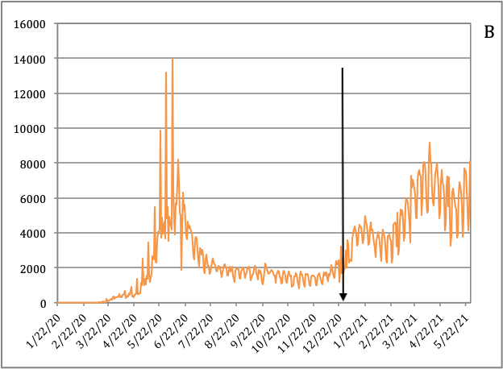
Task: Select the 8/22/20 date label
Action: (x=223, y=331)
